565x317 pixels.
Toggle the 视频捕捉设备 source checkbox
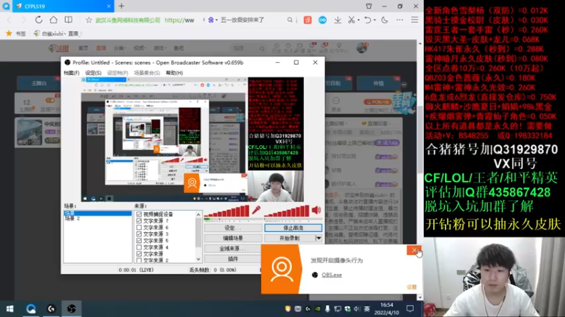(139, 214)
